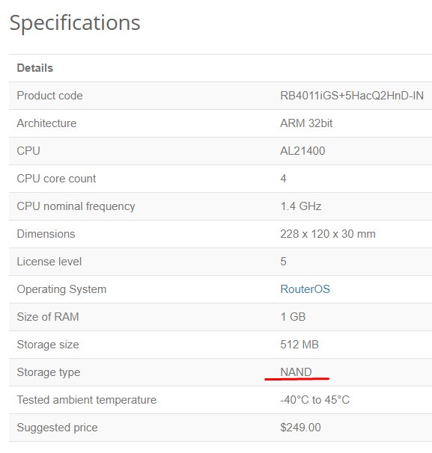Click the Product code row label
This screenshot has width=432, height=453.
(49, 96)
